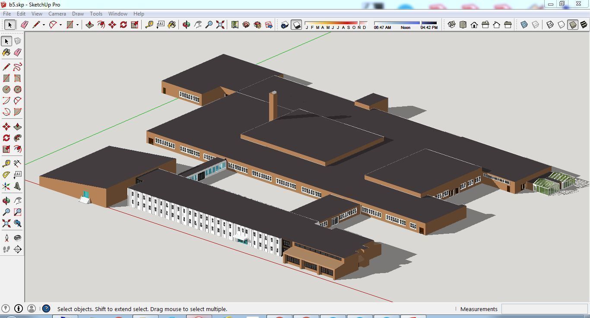Screen dimensions: 590x318
Task: Switch to Top view
Action: tap(463, 25)
